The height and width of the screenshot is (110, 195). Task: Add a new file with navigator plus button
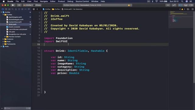click(2, 108)
